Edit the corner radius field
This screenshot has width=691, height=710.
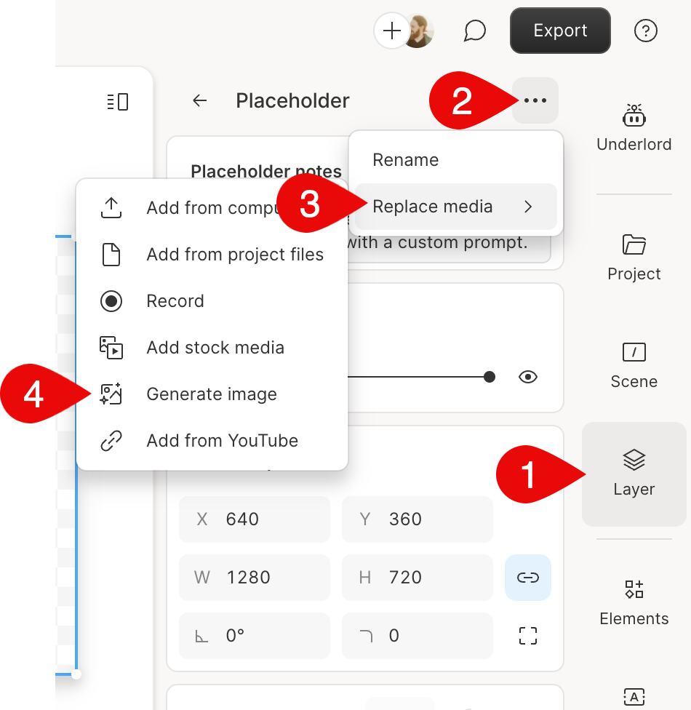418,636
